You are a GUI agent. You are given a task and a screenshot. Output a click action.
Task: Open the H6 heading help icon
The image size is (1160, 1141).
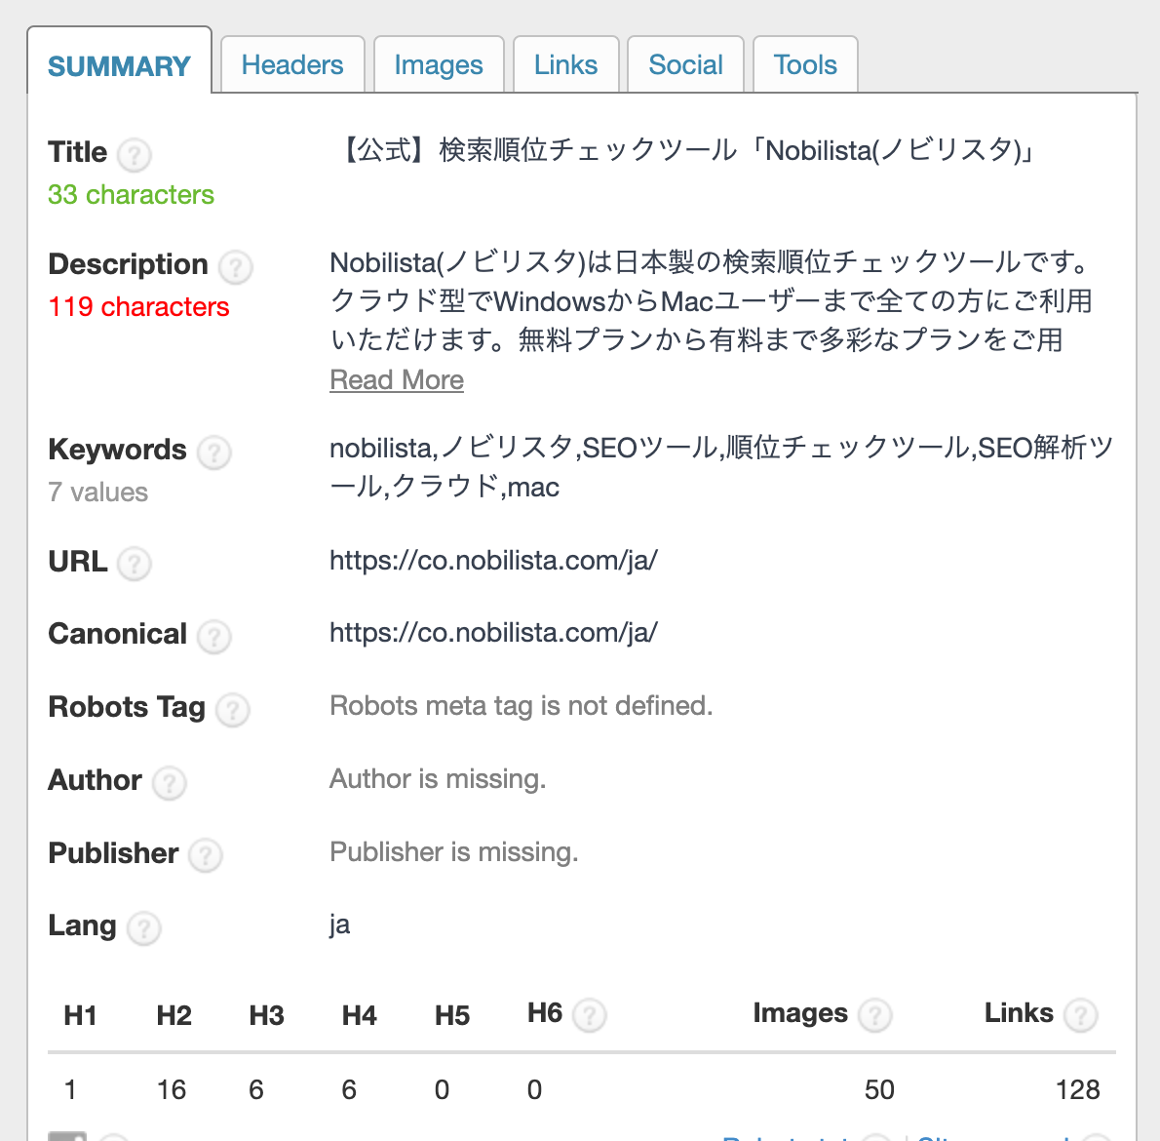tap(589, 1015)
